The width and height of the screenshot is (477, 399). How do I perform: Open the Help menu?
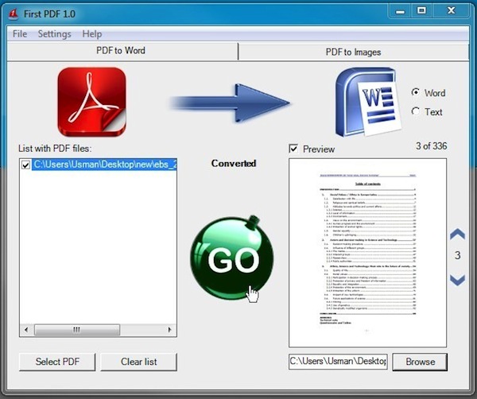92,33
